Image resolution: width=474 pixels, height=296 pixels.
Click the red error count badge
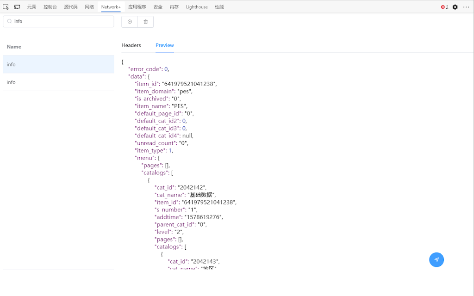[x=444, y=7]
